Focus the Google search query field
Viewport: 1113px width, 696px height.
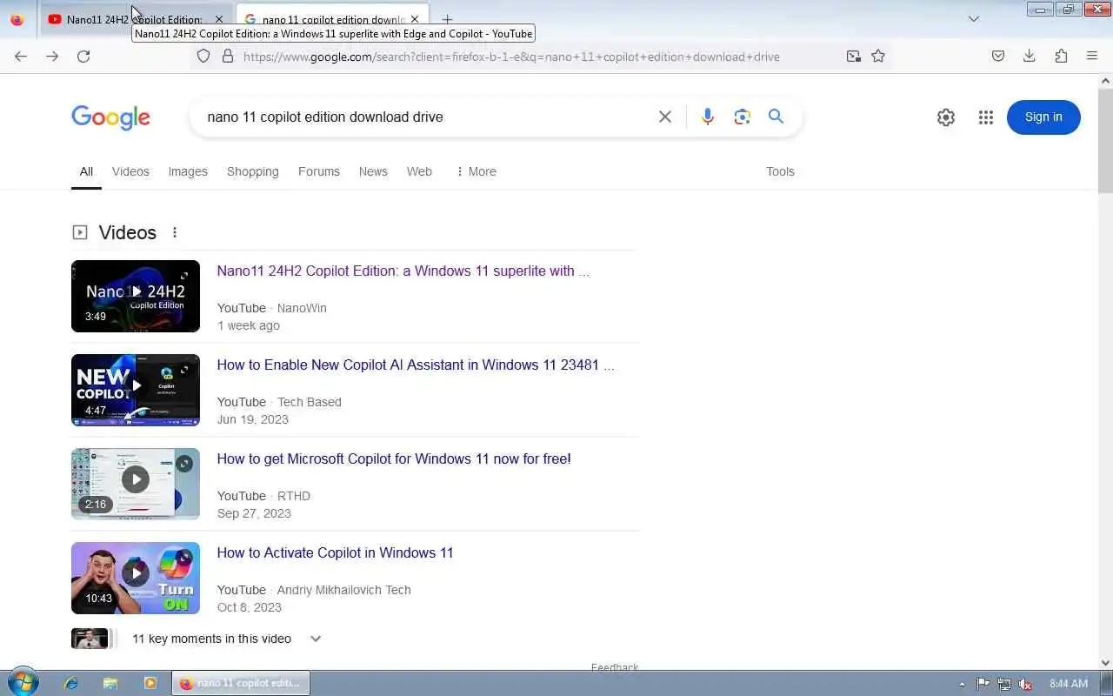[426, 117]
